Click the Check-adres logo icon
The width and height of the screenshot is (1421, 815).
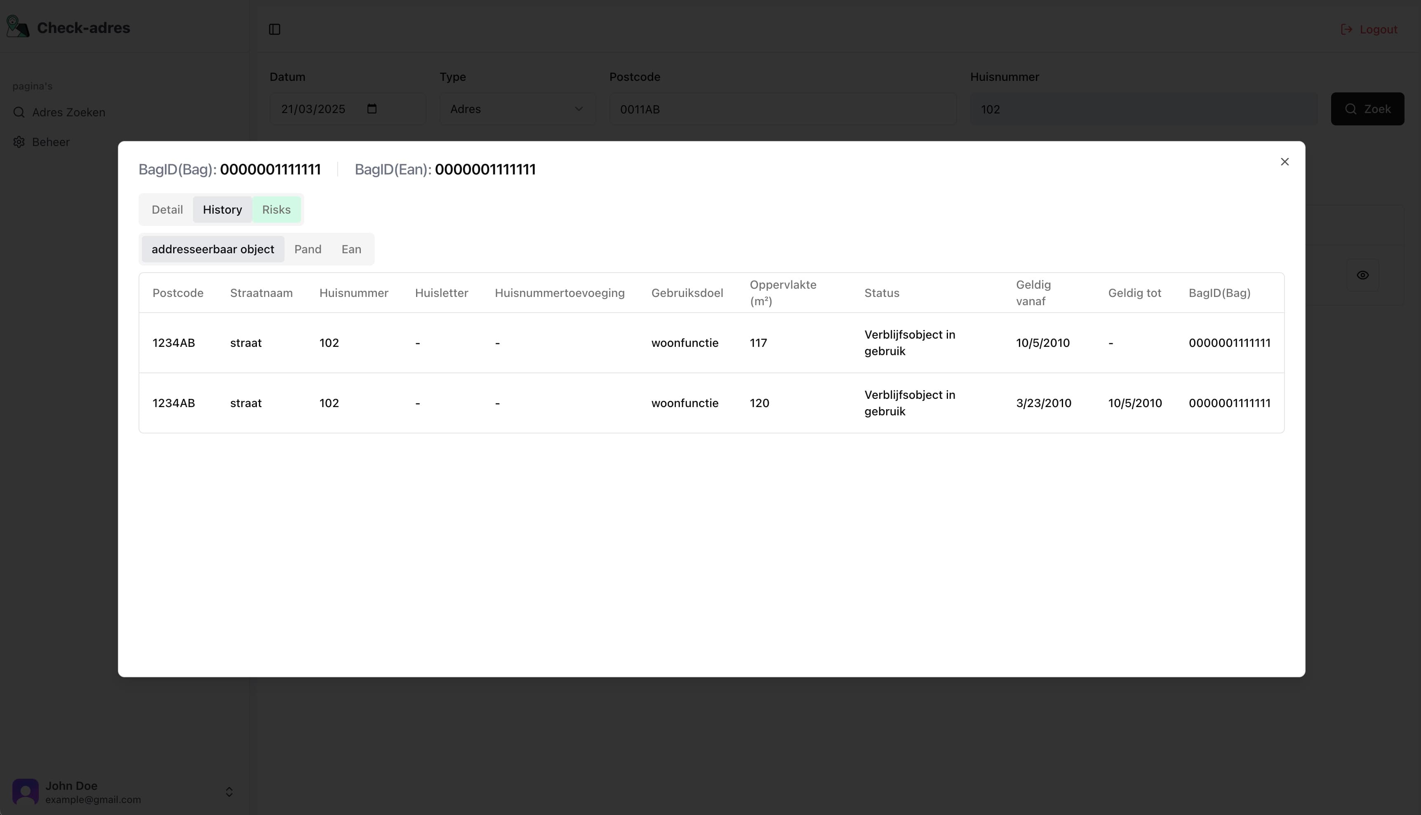click(x=17, y=26)
